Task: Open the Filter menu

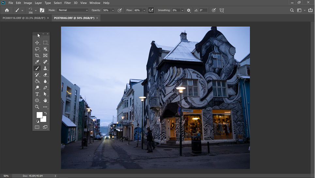Action: tap(68, 3)
